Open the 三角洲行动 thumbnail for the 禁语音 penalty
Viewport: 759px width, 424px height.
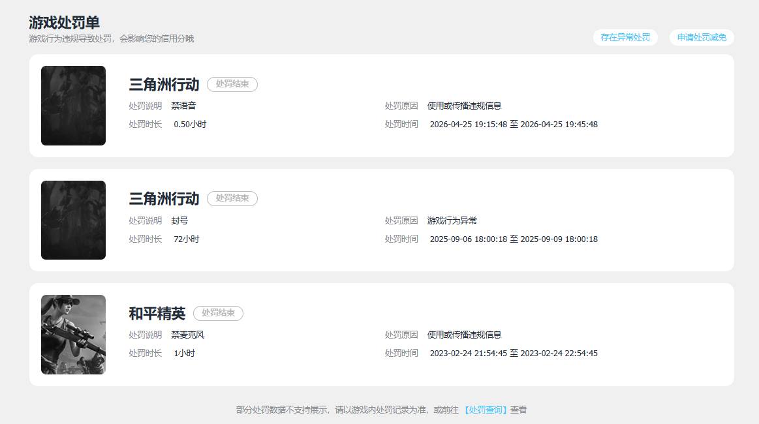(73, 106)
